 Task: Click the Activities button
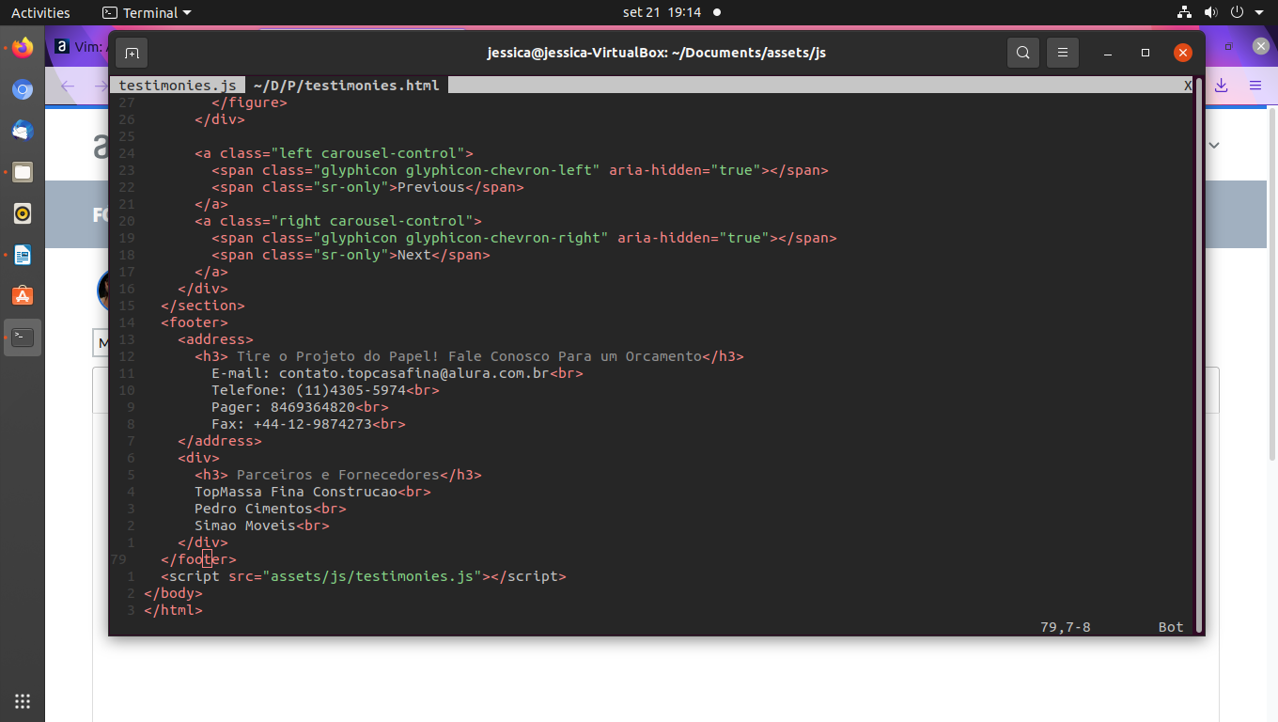click(x=40, y=13)
